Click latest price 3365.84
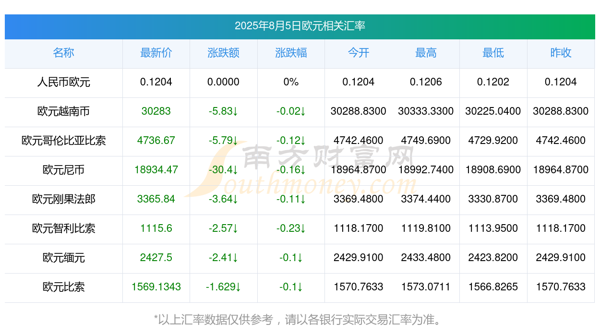Image resolution: width=600 pixels, height=335 pixels. pos(156,199)
